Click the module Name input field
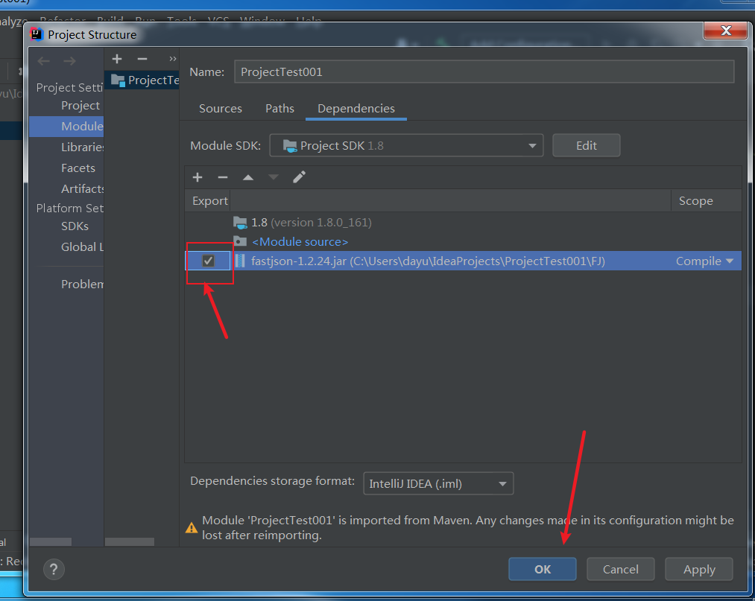The image size is (755, 601). pos(484,71)
